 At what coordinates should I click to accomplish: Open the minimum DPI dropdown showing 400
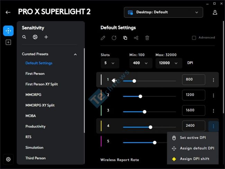tap(141, 63)
